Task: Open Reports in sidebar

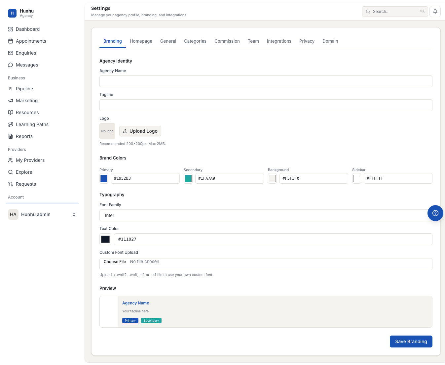Action: point(42,136)
